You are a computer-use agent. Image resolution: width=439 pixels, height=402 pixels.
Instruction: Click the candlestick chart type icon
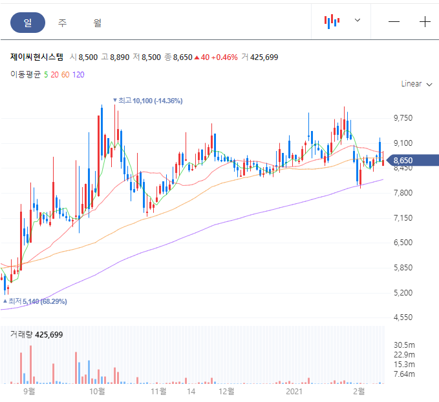pyautogui.click(x=332, y=21)
